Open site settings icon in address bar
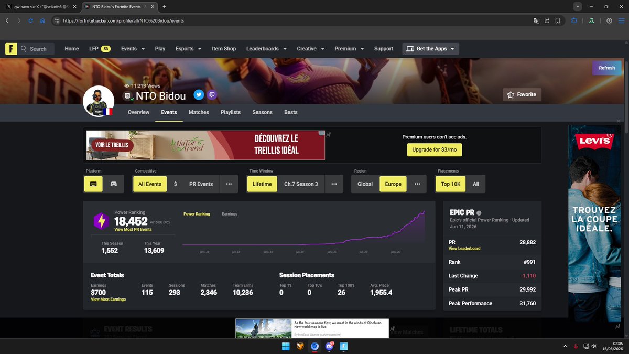Viewport: 629px width, 354px height. click(x=57, y=21)
